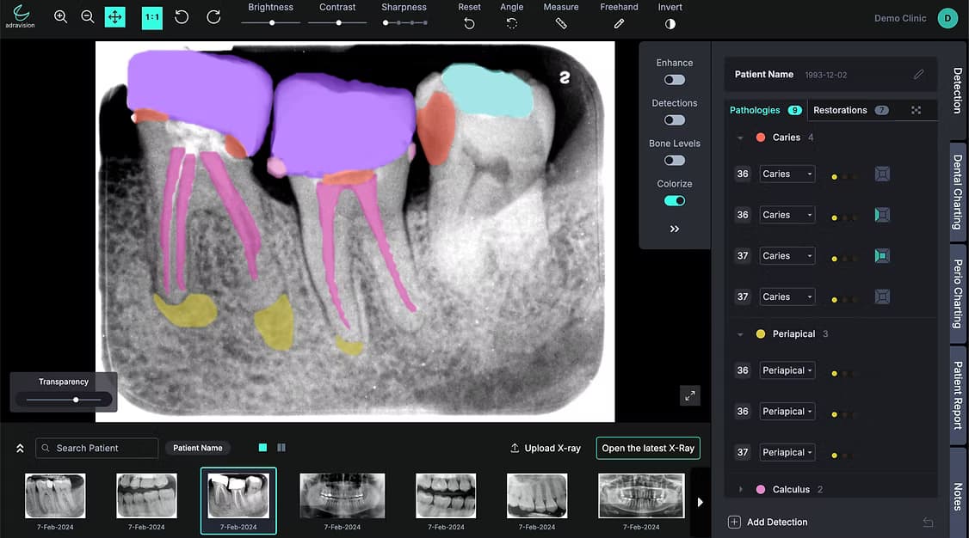Click the Open the latest X-Ray button
The width and height of the screenshot is (969, 538).
[x=647, y=448]
